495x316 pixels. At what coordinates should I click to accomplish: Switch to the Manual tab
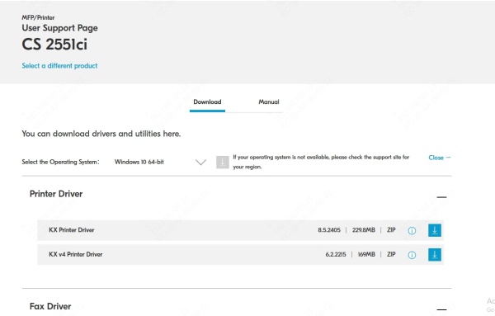pyautogui.click(x=269, y=102)
